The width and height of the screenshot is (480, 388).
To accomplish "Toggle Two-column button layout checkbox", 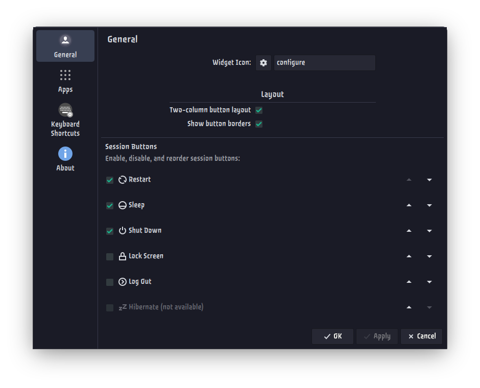I will (259, 110).
